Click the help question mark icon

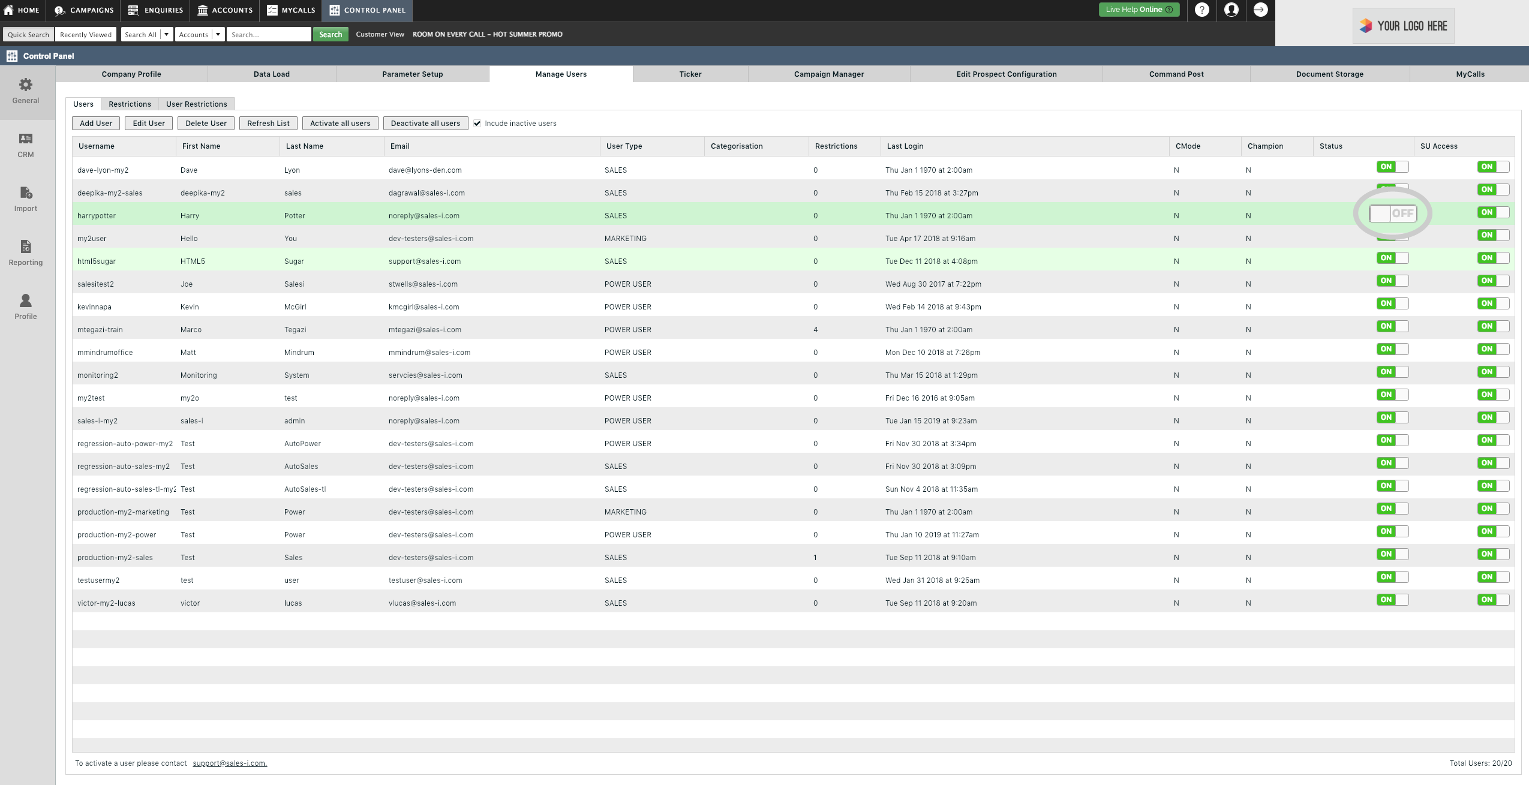pos(1201,9)
